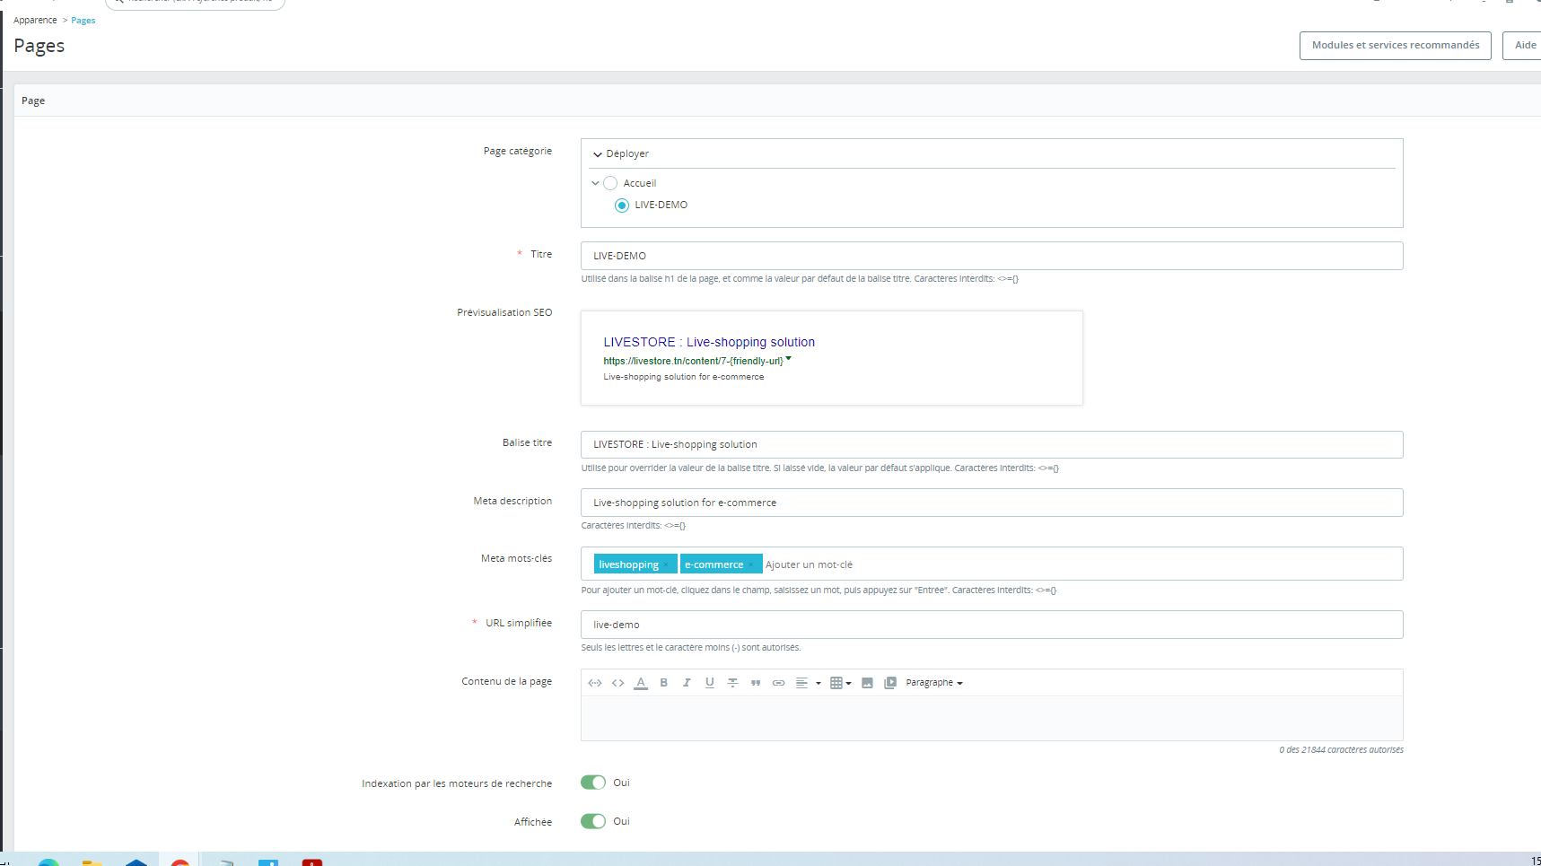Click the underline formatting icon
The image size is (1541, 866).
coord(709,683)
